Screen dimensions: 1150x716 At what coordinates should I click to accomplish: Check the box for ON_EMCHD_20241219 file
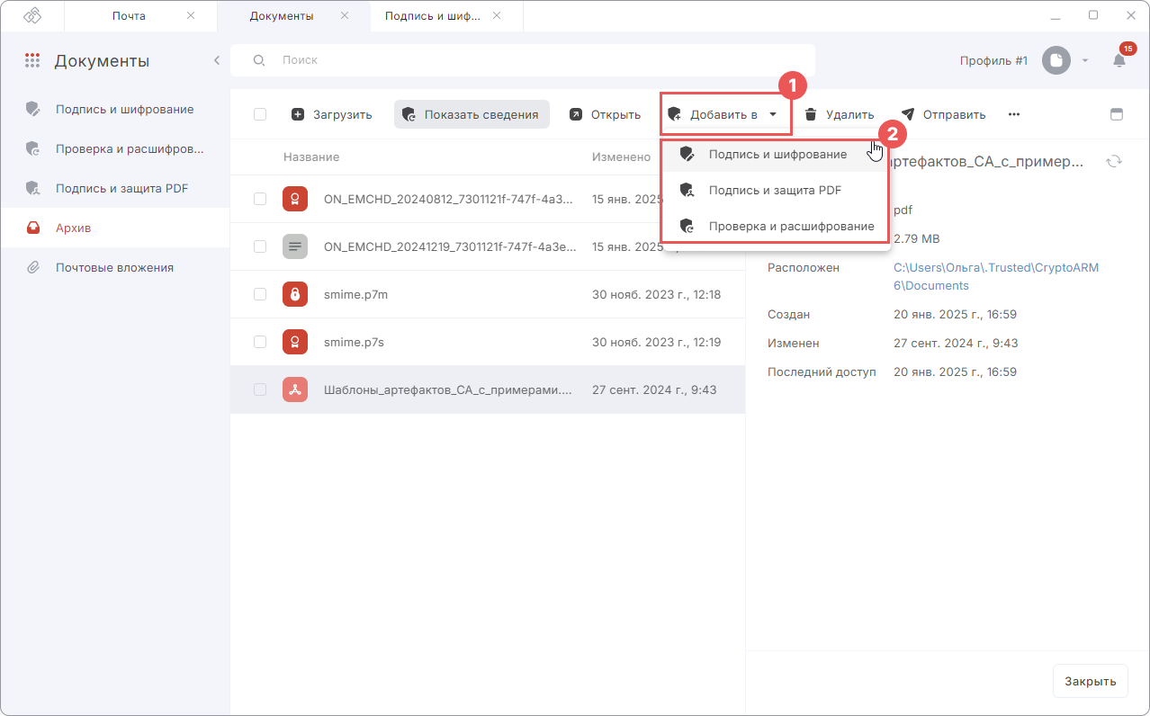tap(260, 246)
